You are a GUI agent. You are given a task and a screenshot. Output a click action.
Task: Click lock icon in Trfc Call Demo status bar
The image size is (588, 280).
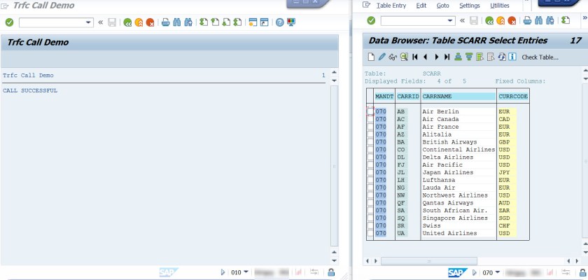click(x=331, y=272)
